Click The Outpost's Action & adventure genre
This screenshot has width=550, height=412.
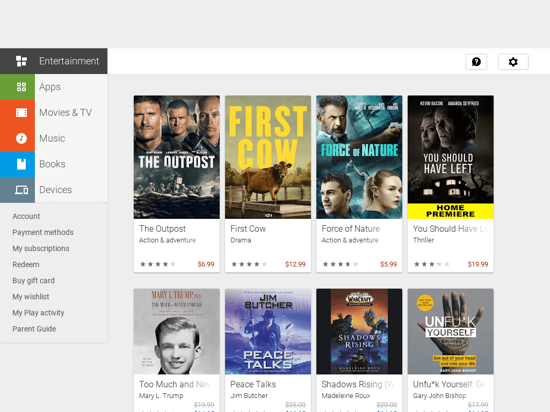tap(168, 240)
